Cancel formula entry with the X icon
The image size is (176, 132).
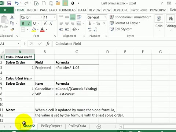point(32,44)
